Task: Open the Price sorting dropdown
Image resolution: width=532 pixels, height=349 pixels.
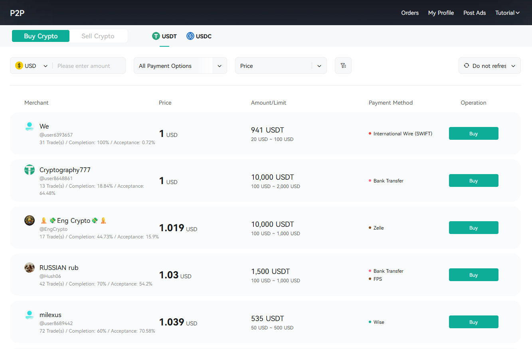Action: click(281, 65)
